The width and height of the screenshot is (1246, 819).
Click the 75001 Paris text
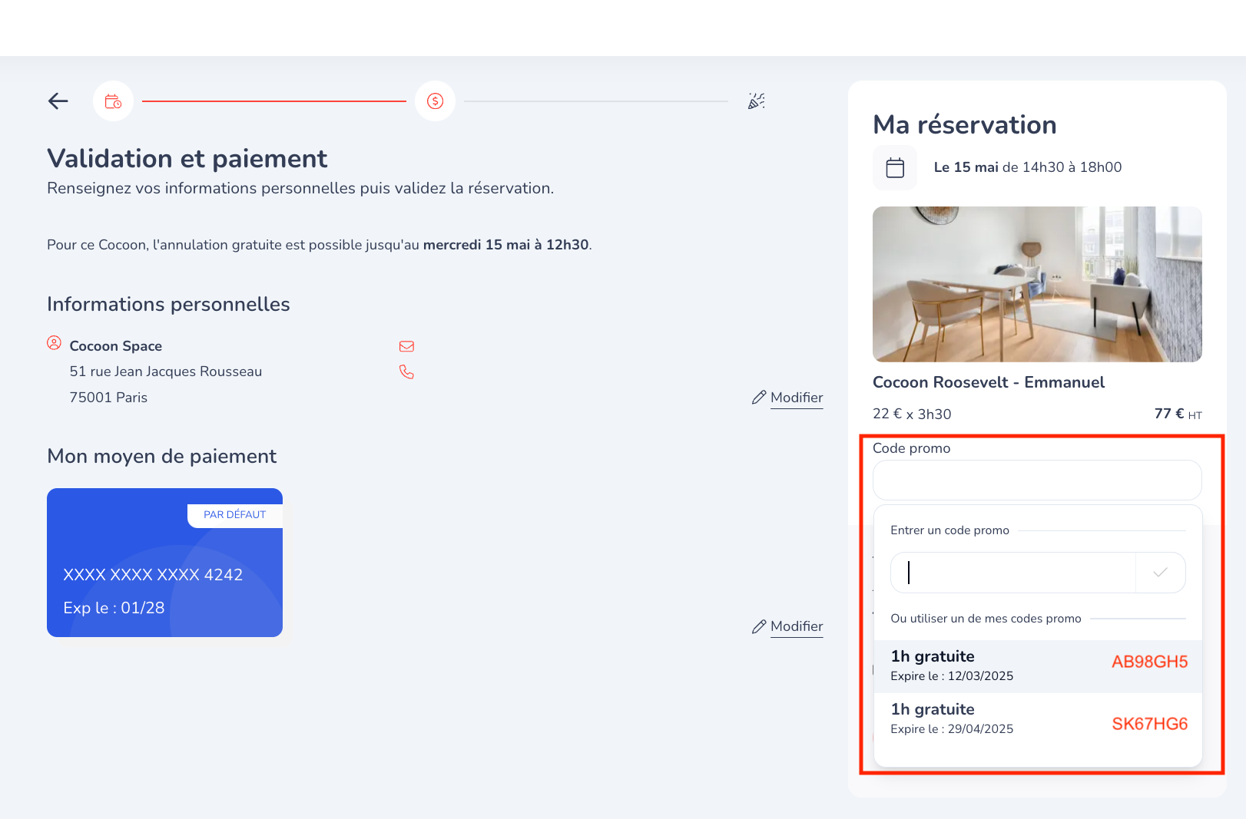108,398
